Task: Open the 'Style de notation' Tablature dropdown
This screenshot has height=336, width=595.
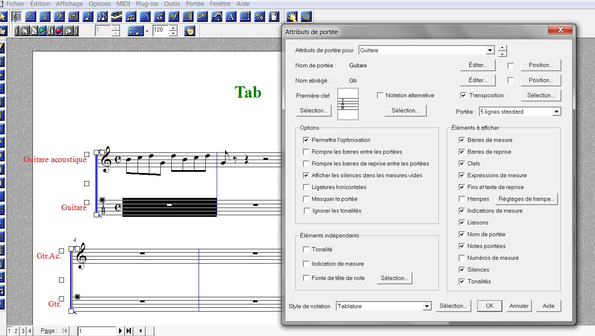Action: tap(427, 306)
